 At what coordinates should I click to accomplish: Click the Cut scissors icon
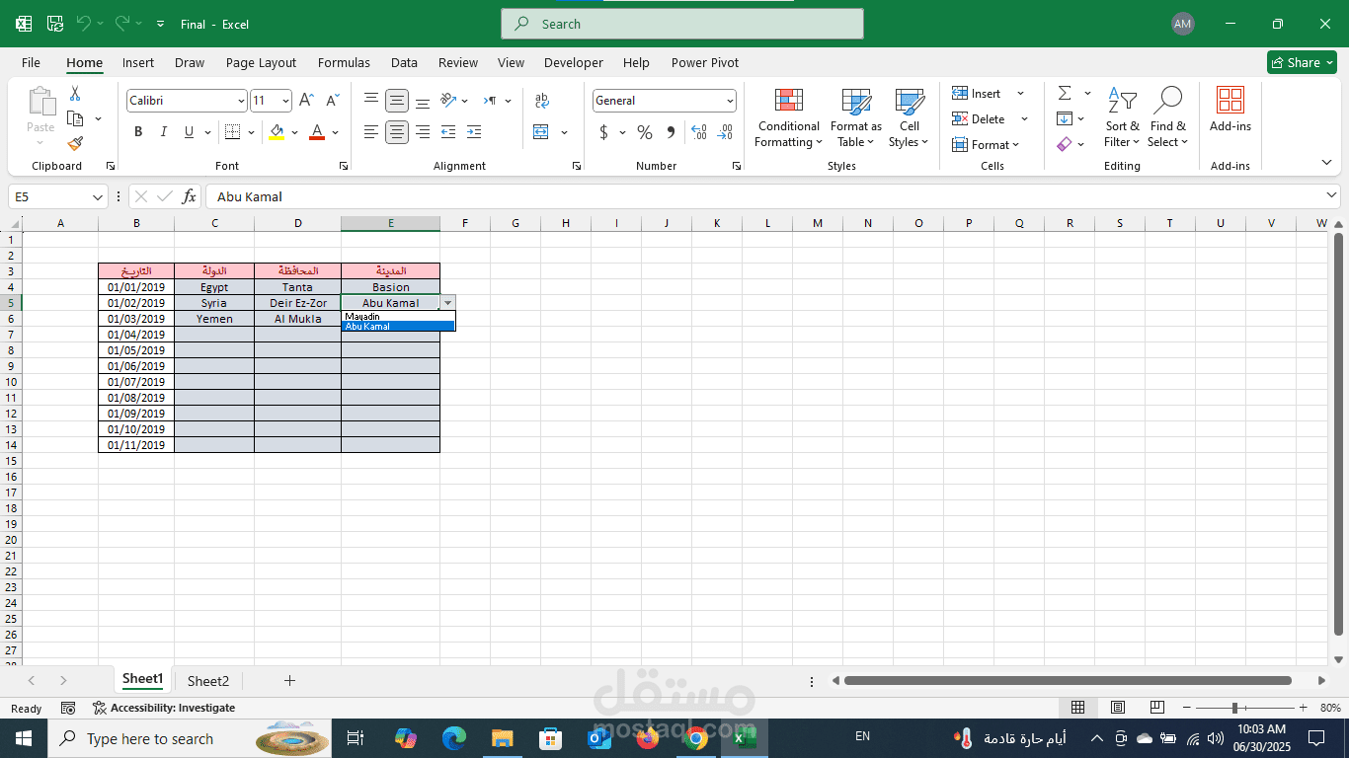click(75, 94)
